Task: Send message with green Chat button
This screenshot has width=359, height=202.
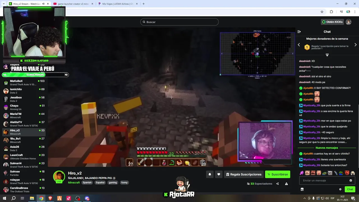Action: tap(350, 189)
